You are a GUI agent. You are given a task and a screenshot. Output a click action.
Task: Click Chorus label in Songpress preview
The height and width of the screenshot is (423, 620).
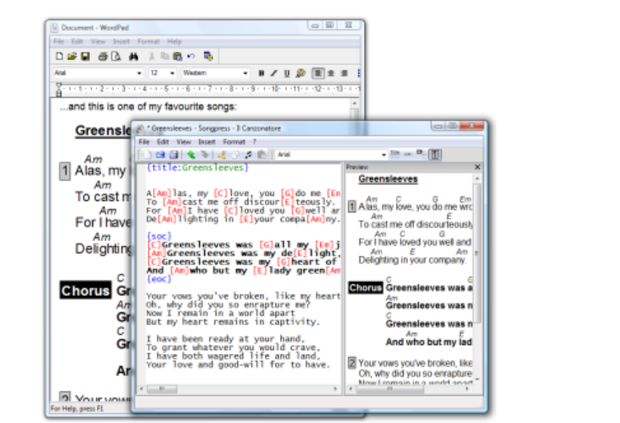(x=366, y=287)
